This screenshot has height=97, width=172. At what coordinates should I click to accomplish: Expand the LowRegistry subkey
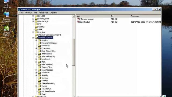(36, 59)
